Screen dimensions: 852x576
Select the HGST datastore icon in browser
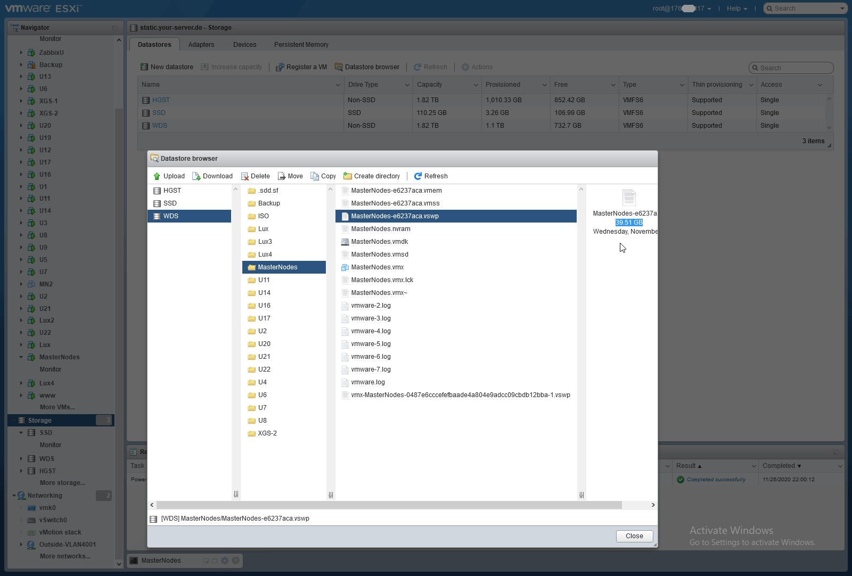coord(157,191)
